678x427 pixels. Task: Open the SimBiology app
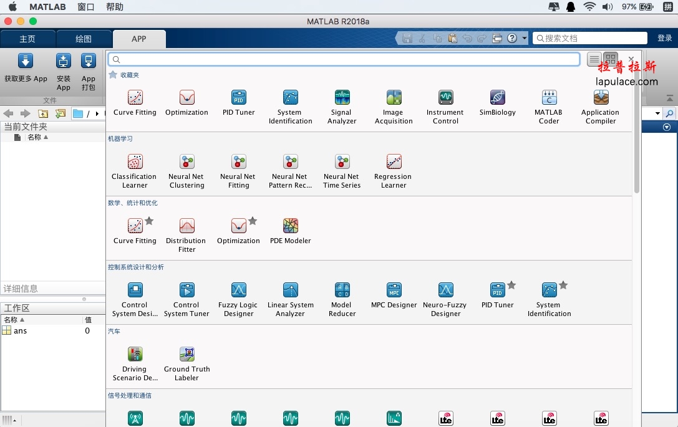(497, 103)
